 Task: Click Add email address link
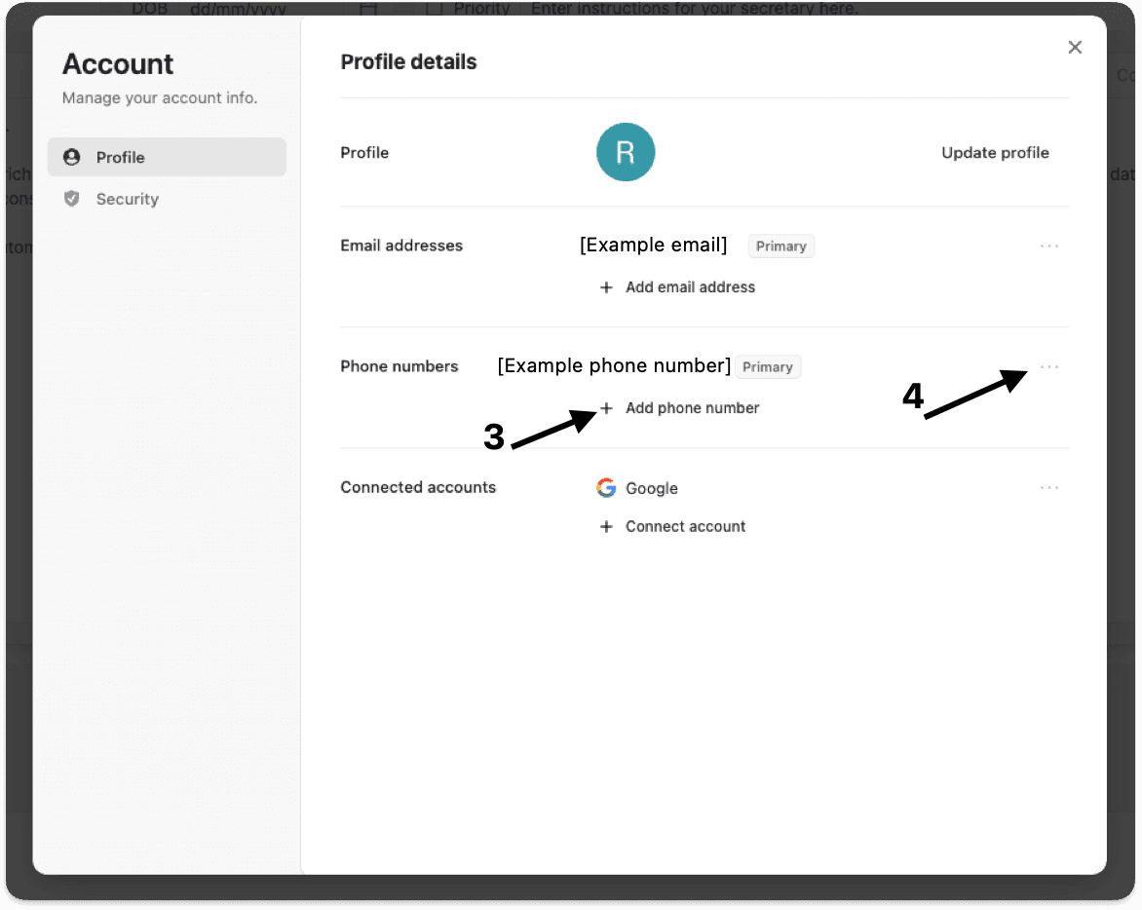click(690, 287)
